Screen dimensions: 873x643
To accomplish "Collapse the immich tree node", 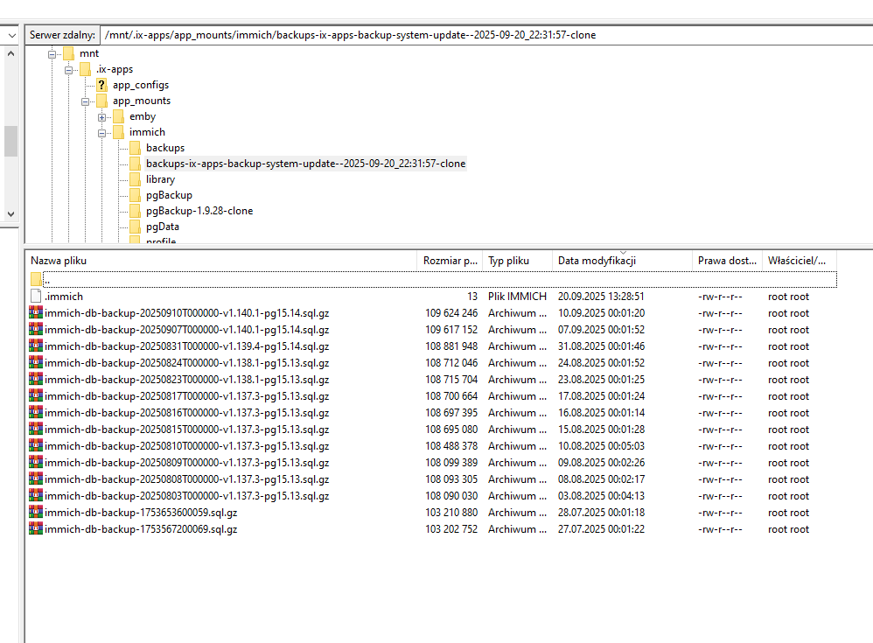I will (101, 133).
